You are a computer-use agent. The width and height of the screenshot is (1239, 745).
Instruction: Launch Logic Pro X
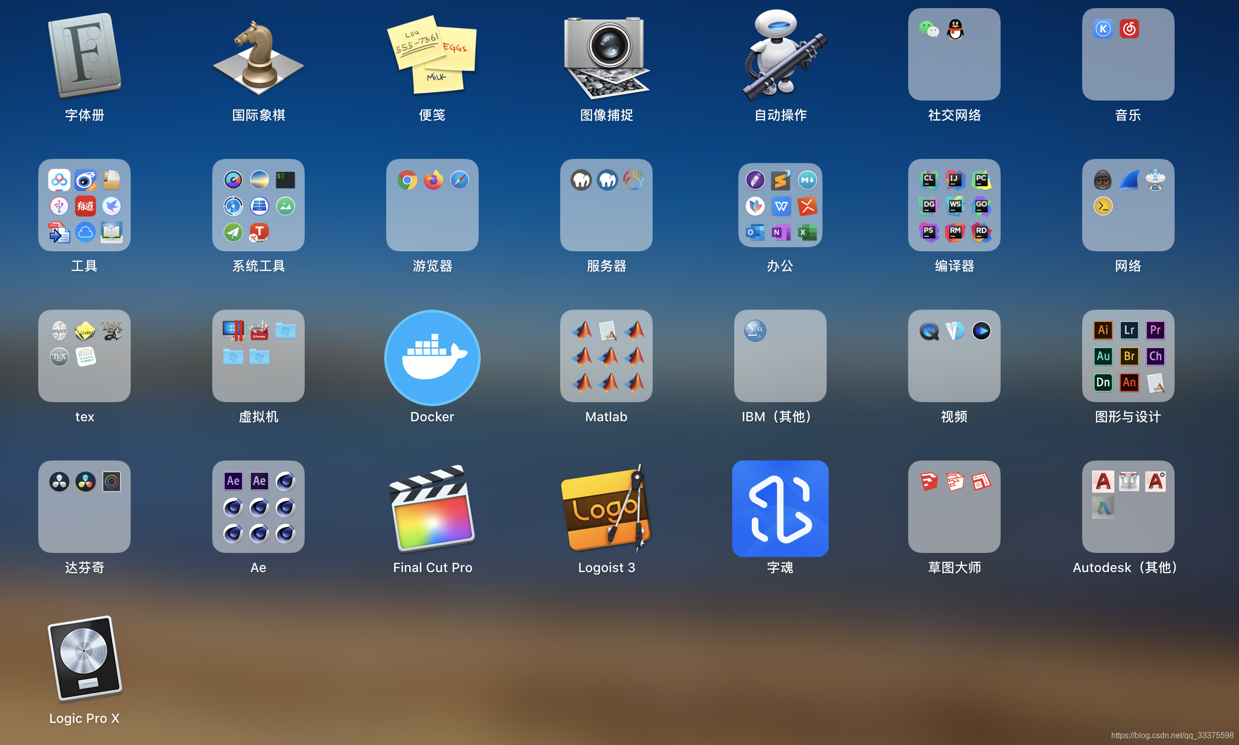84,658
